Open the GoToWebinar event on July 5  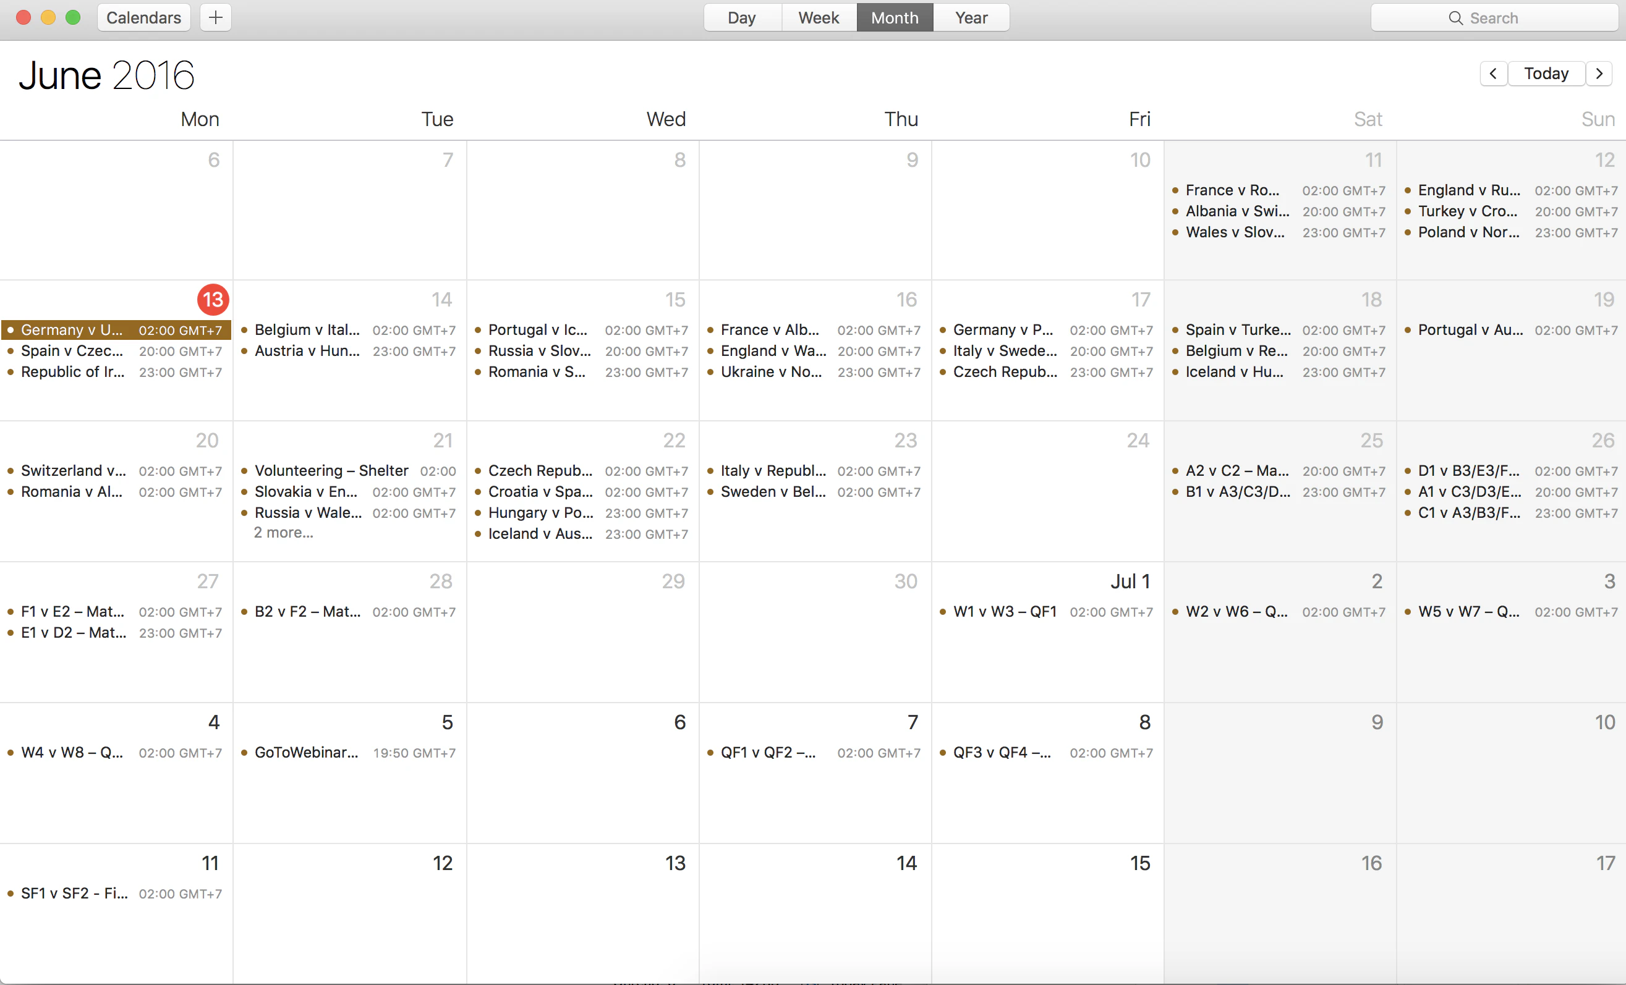pyautogui.click(x=306, y=752)
